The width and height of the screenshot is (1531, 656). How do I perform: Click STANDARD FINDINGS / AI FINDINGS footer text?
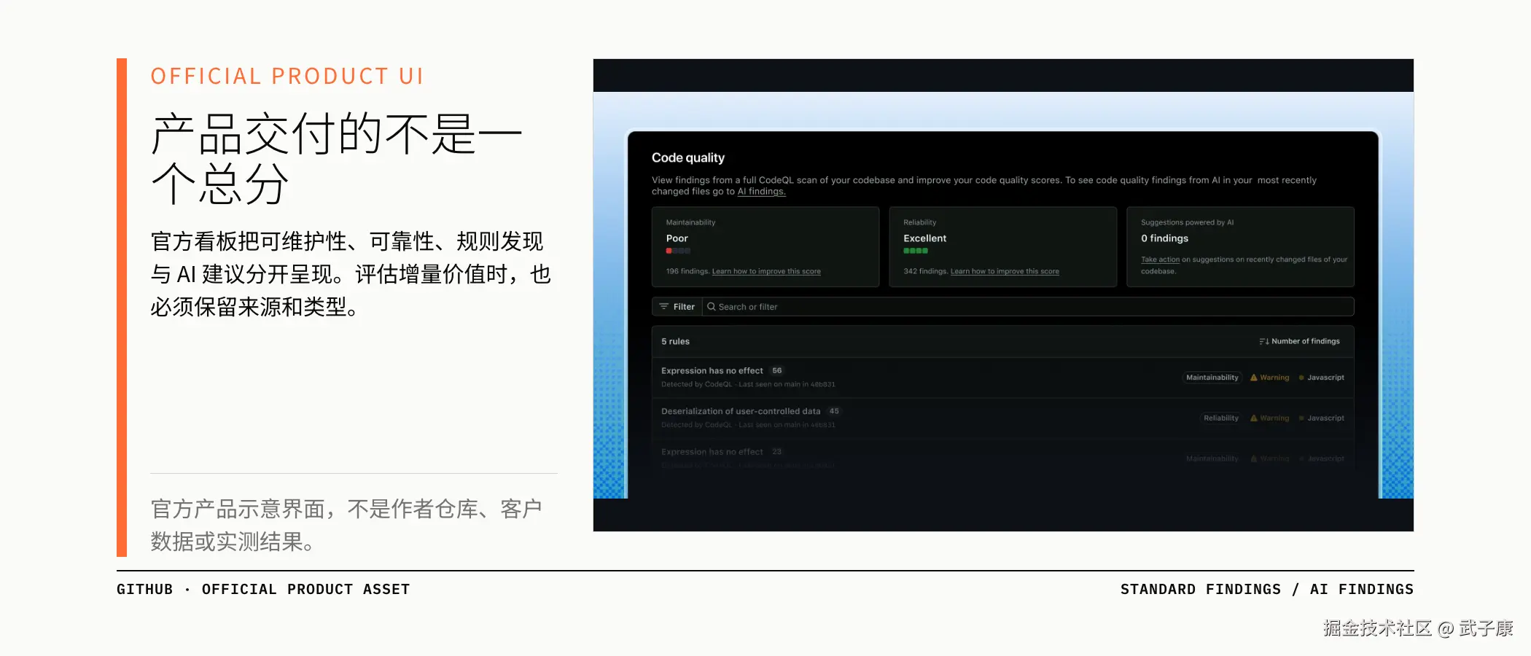[x=1267, y=589]
